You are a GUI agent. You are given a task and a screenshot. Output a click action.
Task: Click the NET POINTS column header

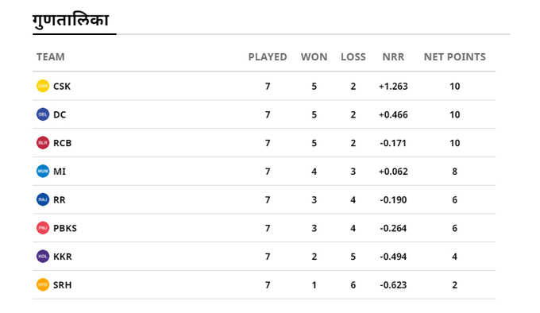coord(454,57)
